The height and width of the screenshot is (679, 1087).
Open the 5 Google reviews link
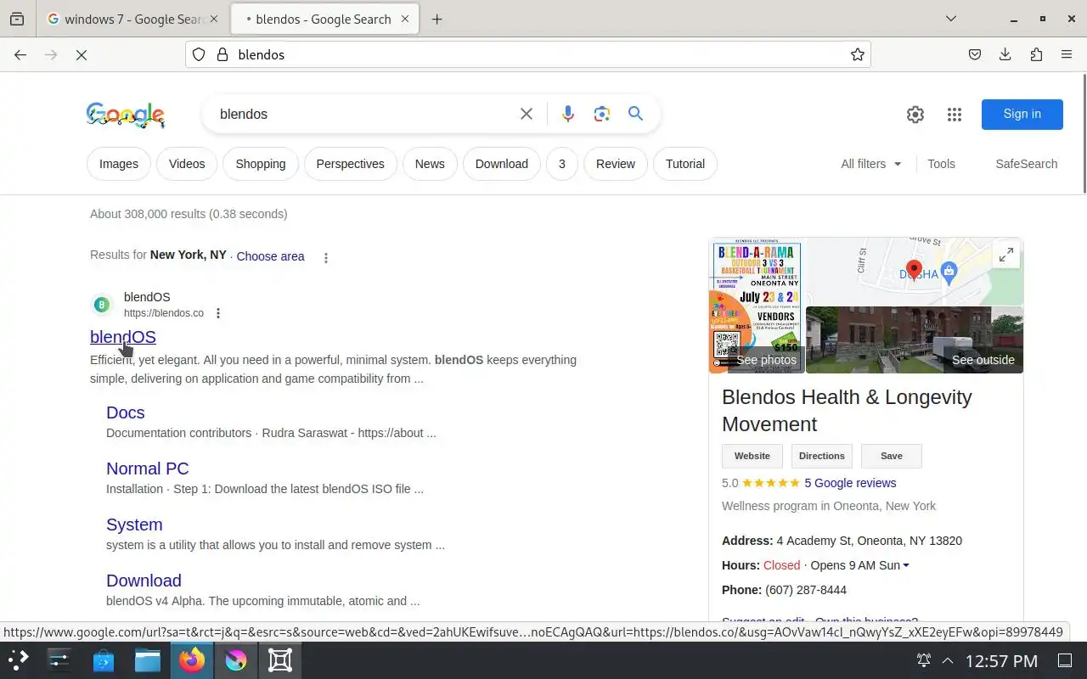(850, 483)
